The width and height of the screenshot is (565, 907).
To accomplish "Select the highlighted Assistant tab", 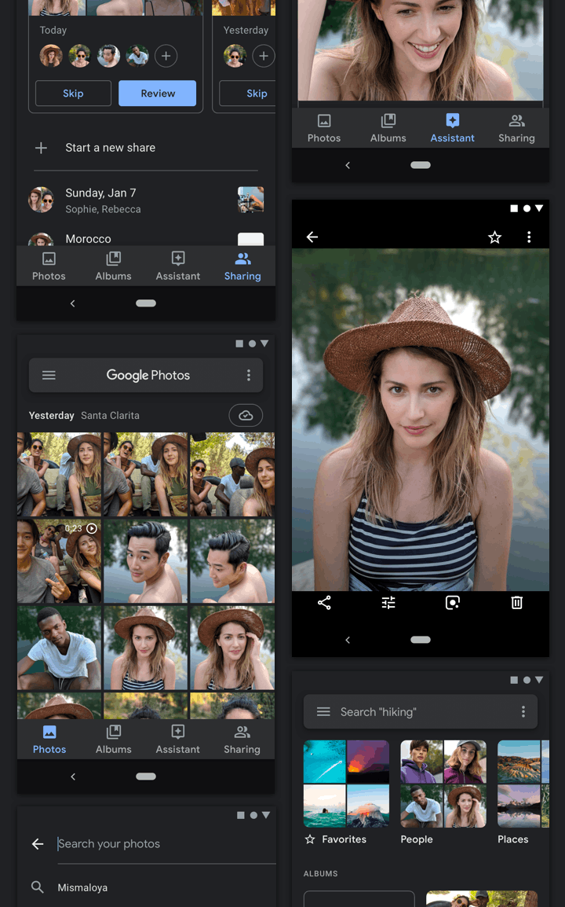I will 452,128.
